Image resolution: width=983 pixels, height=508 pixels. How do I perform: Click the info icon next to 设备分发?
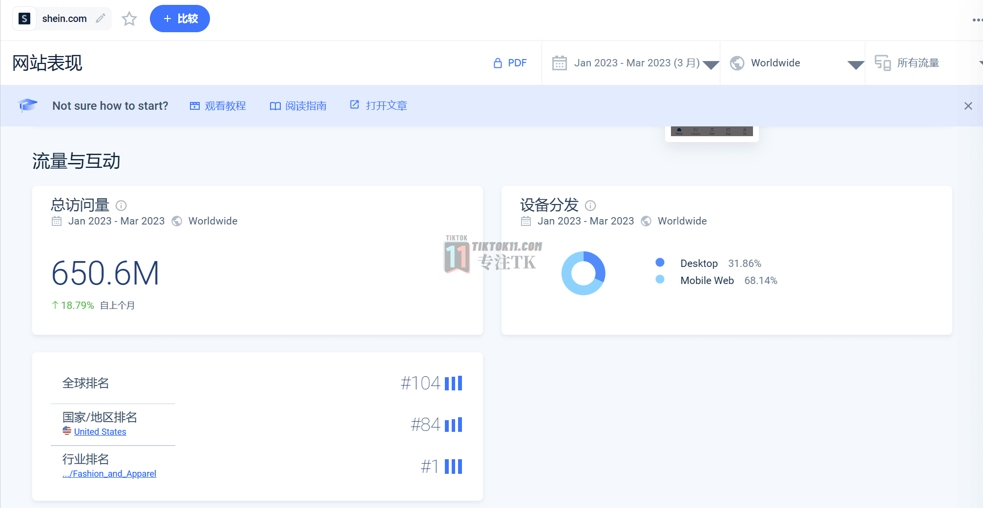[590, 205]
